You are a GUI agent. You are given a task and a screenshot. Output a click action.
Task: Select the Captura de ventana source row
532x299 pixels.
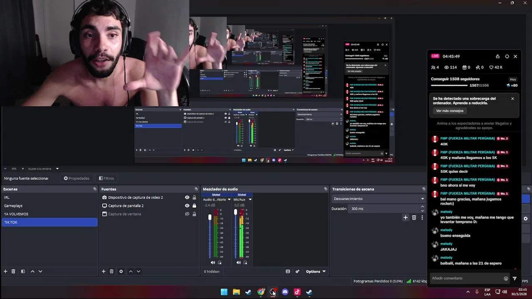pos(149,214)
